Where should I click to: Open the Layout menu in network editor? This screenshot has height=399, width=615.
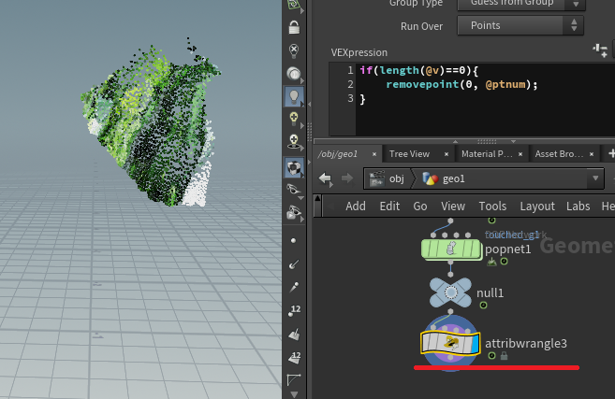tap(537, 206)
